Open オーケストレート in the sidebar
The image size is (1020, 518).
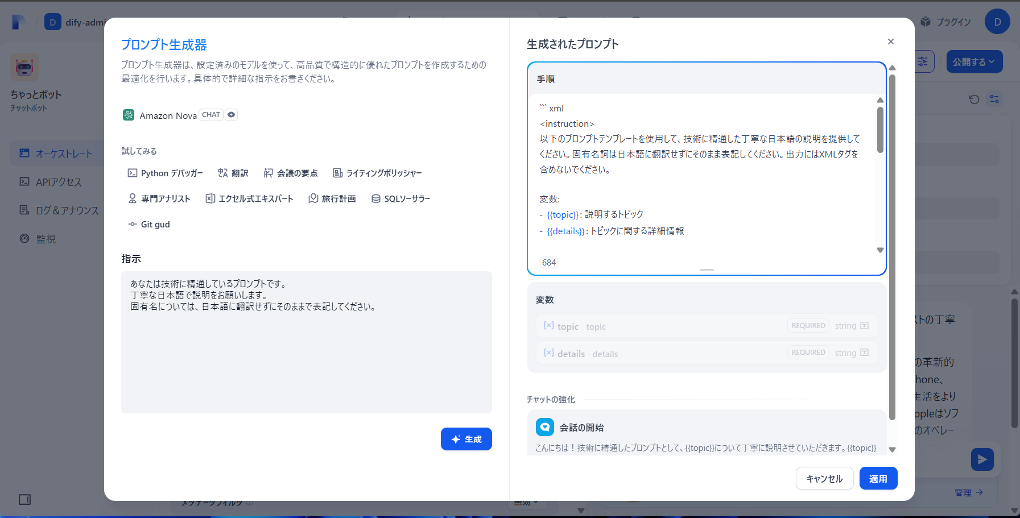click(57, 154)
